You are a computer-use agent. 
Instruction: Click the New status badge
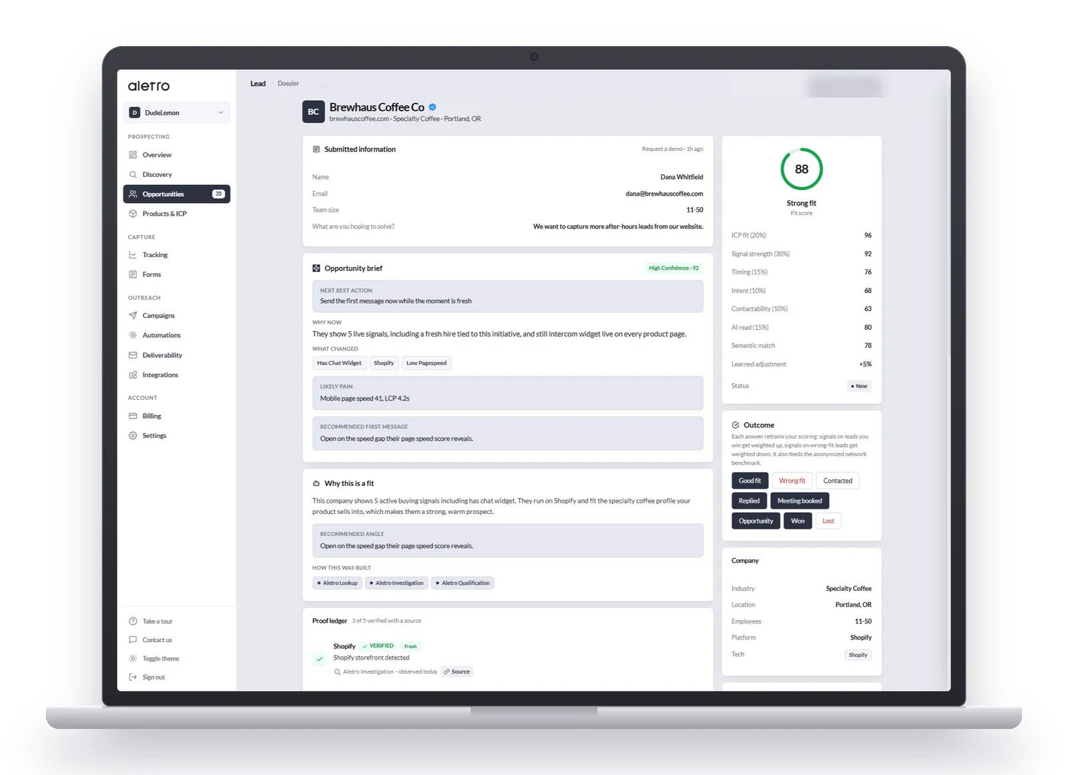[x=859, y=386]
